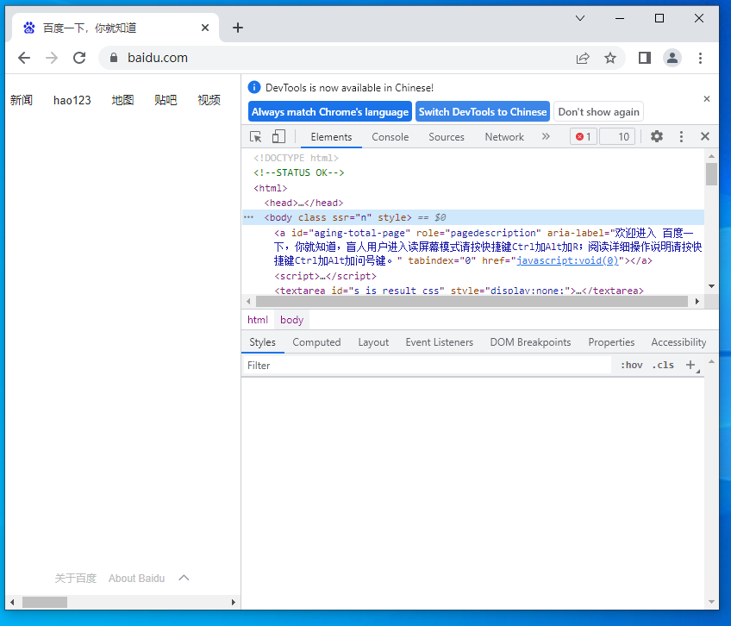Reload the Baidu page

(79, 58)
